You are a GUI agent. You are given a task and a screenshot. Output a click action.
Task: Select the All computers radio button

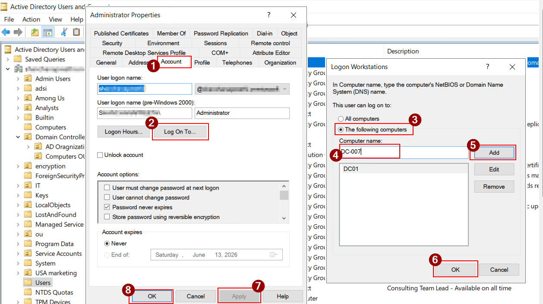coord(341,119)
